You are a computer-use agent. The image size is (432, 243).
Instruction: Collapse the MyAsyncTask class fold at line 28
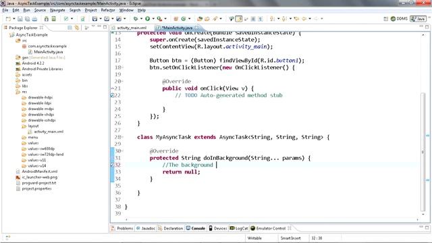[x=122, y=137]
